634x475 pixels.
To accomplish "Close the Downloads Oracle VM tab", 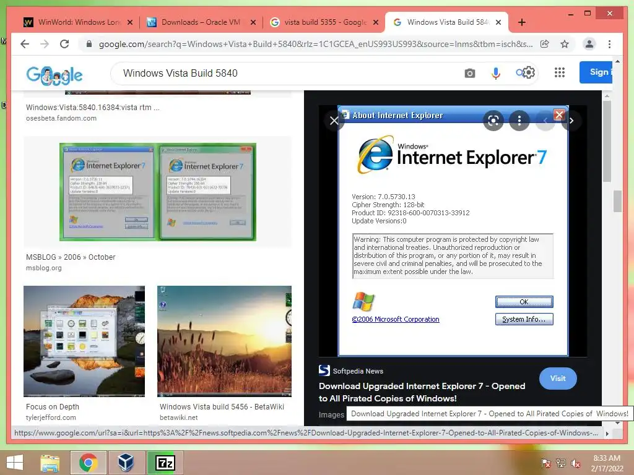I will [253, 22].
